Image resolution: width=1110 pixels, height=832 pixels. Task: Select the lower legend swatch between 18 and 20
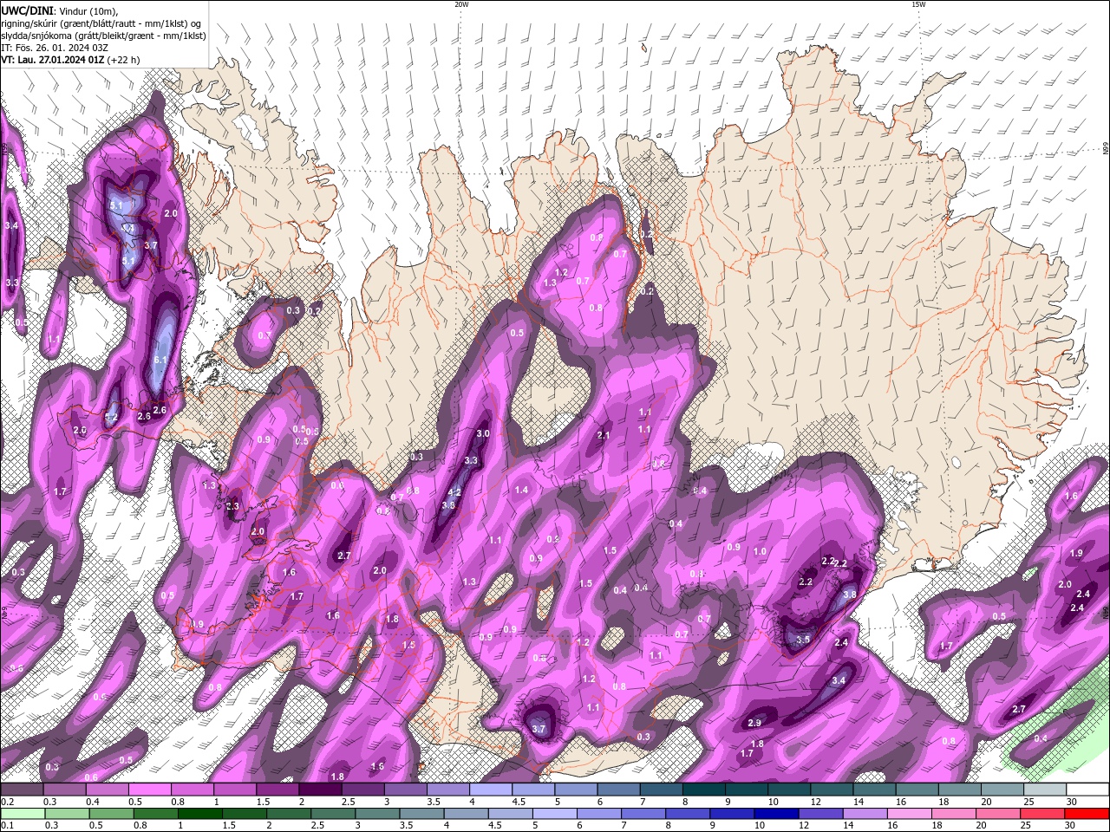click(x=953, y=814)
